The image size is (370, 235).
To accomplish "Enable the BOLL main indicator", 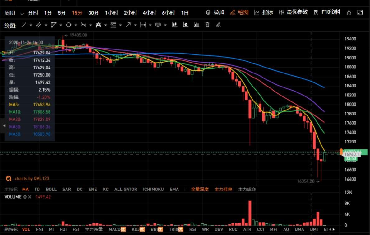I will [x=51, y=189].
